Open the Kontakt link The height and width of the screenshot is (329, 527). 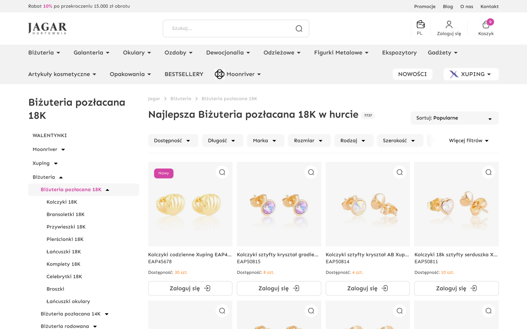489,6
